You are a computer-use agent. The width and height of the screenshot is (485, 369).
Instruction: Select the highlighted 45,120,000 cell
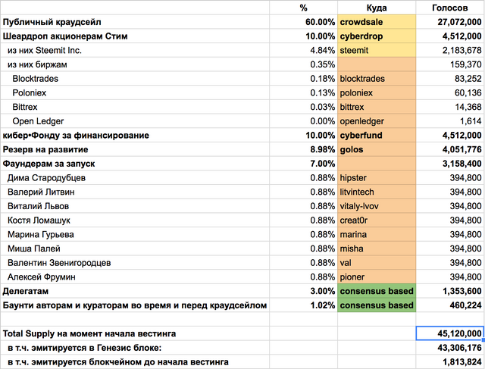[x=450, y=333]
